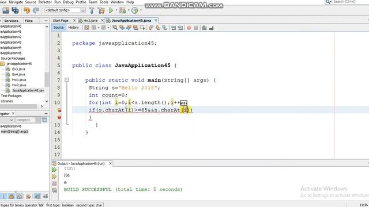369x207 pixels.
Task: Undo the last edit via toolbar
Action: point(27,10)
